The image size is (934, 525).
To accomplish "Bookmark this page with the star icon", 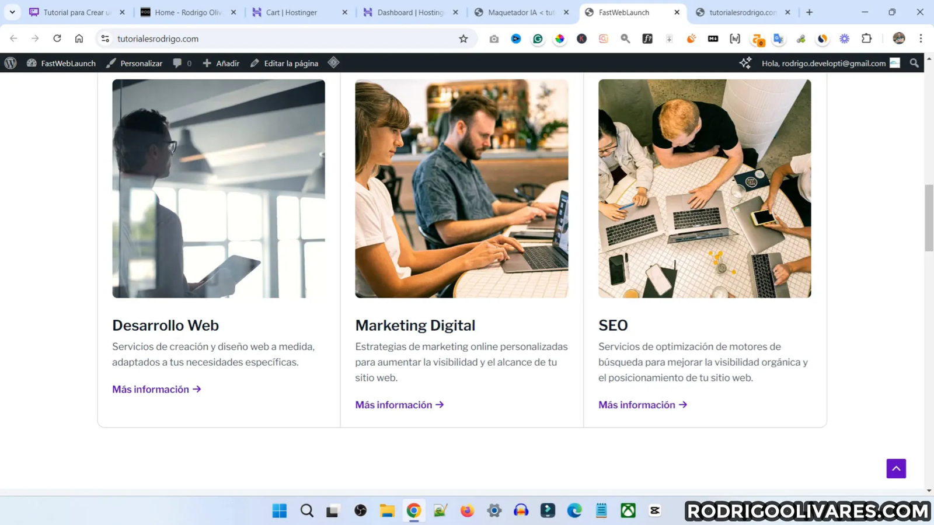I will click(463, 38).
